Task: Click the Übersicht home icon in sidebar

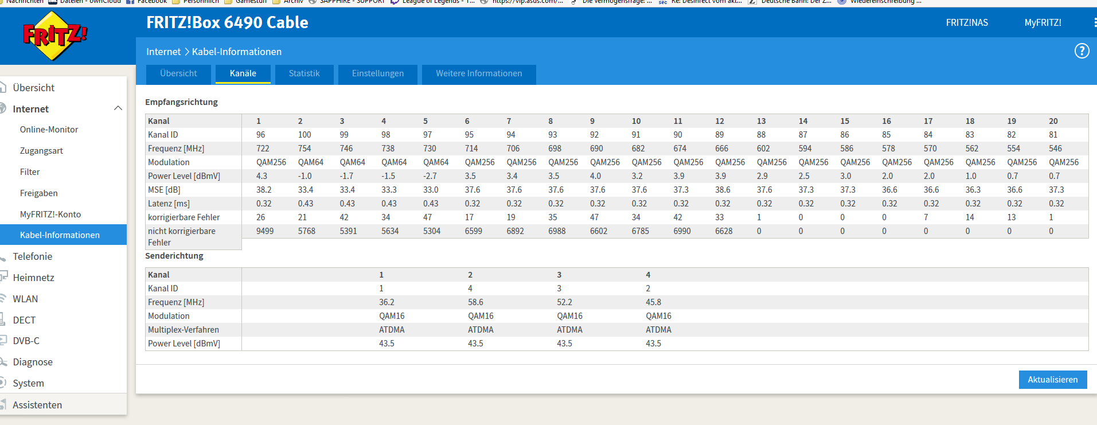Action: [3, 87]
